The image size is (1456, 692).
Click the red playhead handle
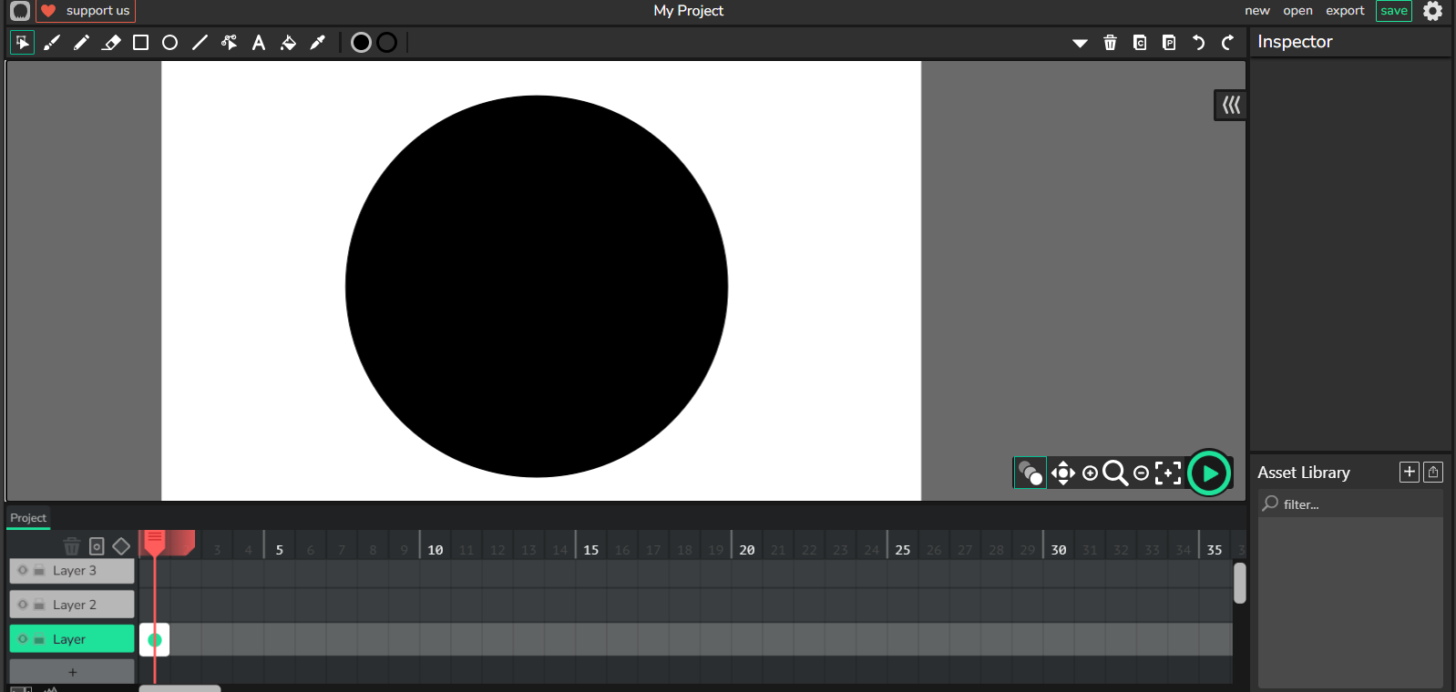coord(155,543)
